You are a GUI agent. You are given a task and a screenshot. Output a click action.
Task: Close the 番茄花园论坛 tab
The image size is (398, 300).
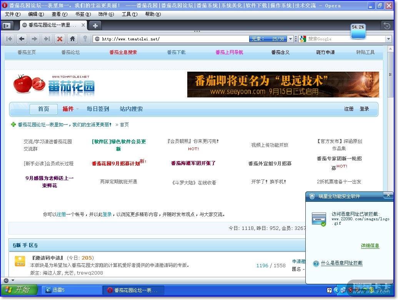[83, 25]
